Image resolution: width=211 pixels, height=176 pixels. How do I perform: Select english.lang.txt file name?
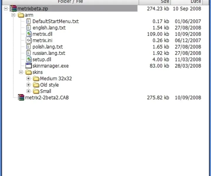click(x=49, y=28)
